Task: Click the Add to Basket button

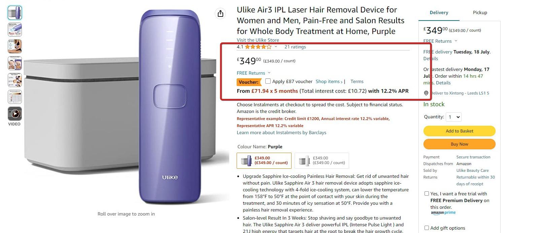Action: click(x=460, y=131)
